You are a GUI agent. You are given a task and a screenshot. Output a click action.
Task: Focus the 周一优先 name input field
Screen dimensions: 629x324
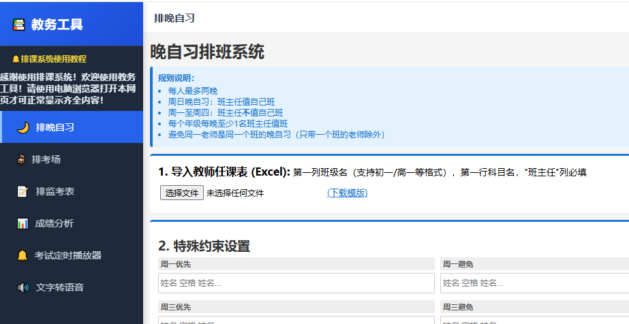tap(296, 283)
